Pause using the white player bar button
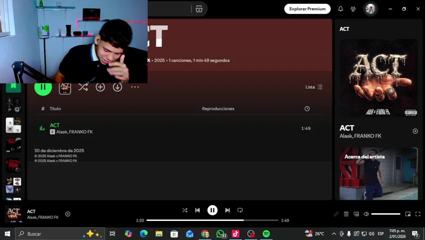The image size is (425, 240). (x=212, y=210)
